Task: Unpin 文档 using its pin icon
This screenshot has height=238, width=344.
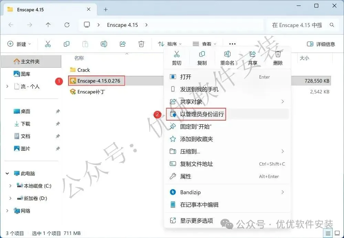Action: [58, 136]
